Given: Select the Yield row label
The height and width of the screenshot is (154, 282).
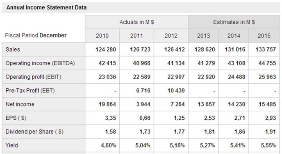Looking at the screenshot, I should click(12, 145).
